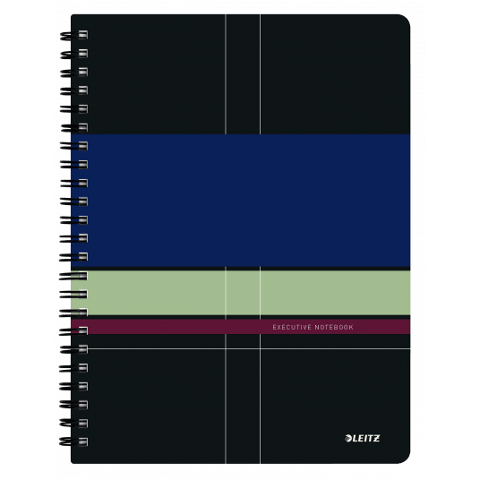Click the word EXECUTIVE on the cover
Image resolution: width=480 pixels, height=480 pixels.
[292, 327]
